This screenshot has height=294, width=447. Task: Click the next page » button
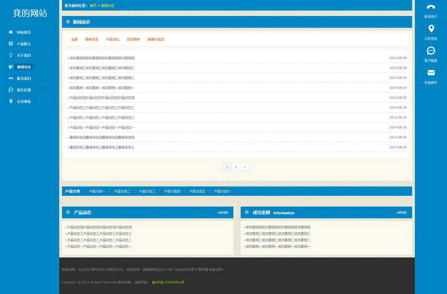(x=244, y=167)
